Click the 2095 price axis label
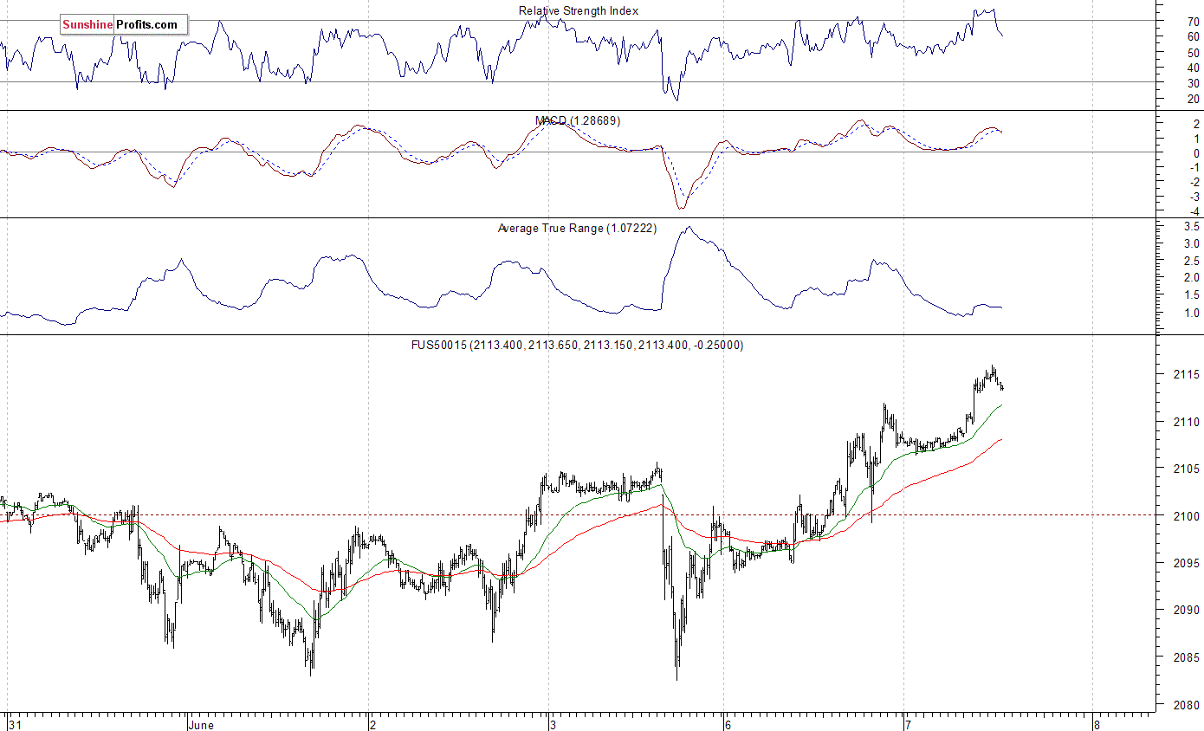 1187,563
